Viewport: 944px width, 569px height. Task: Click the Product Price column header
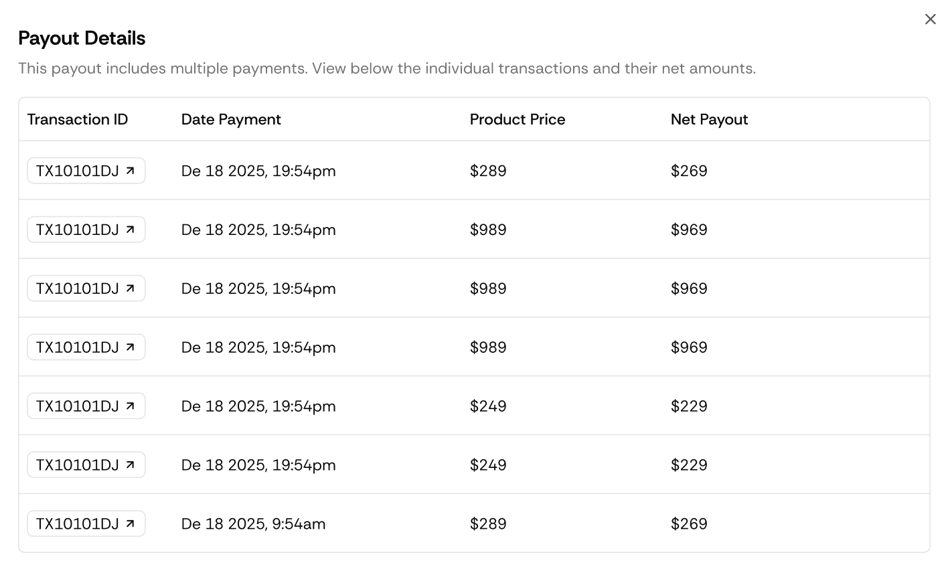[517, 119]
